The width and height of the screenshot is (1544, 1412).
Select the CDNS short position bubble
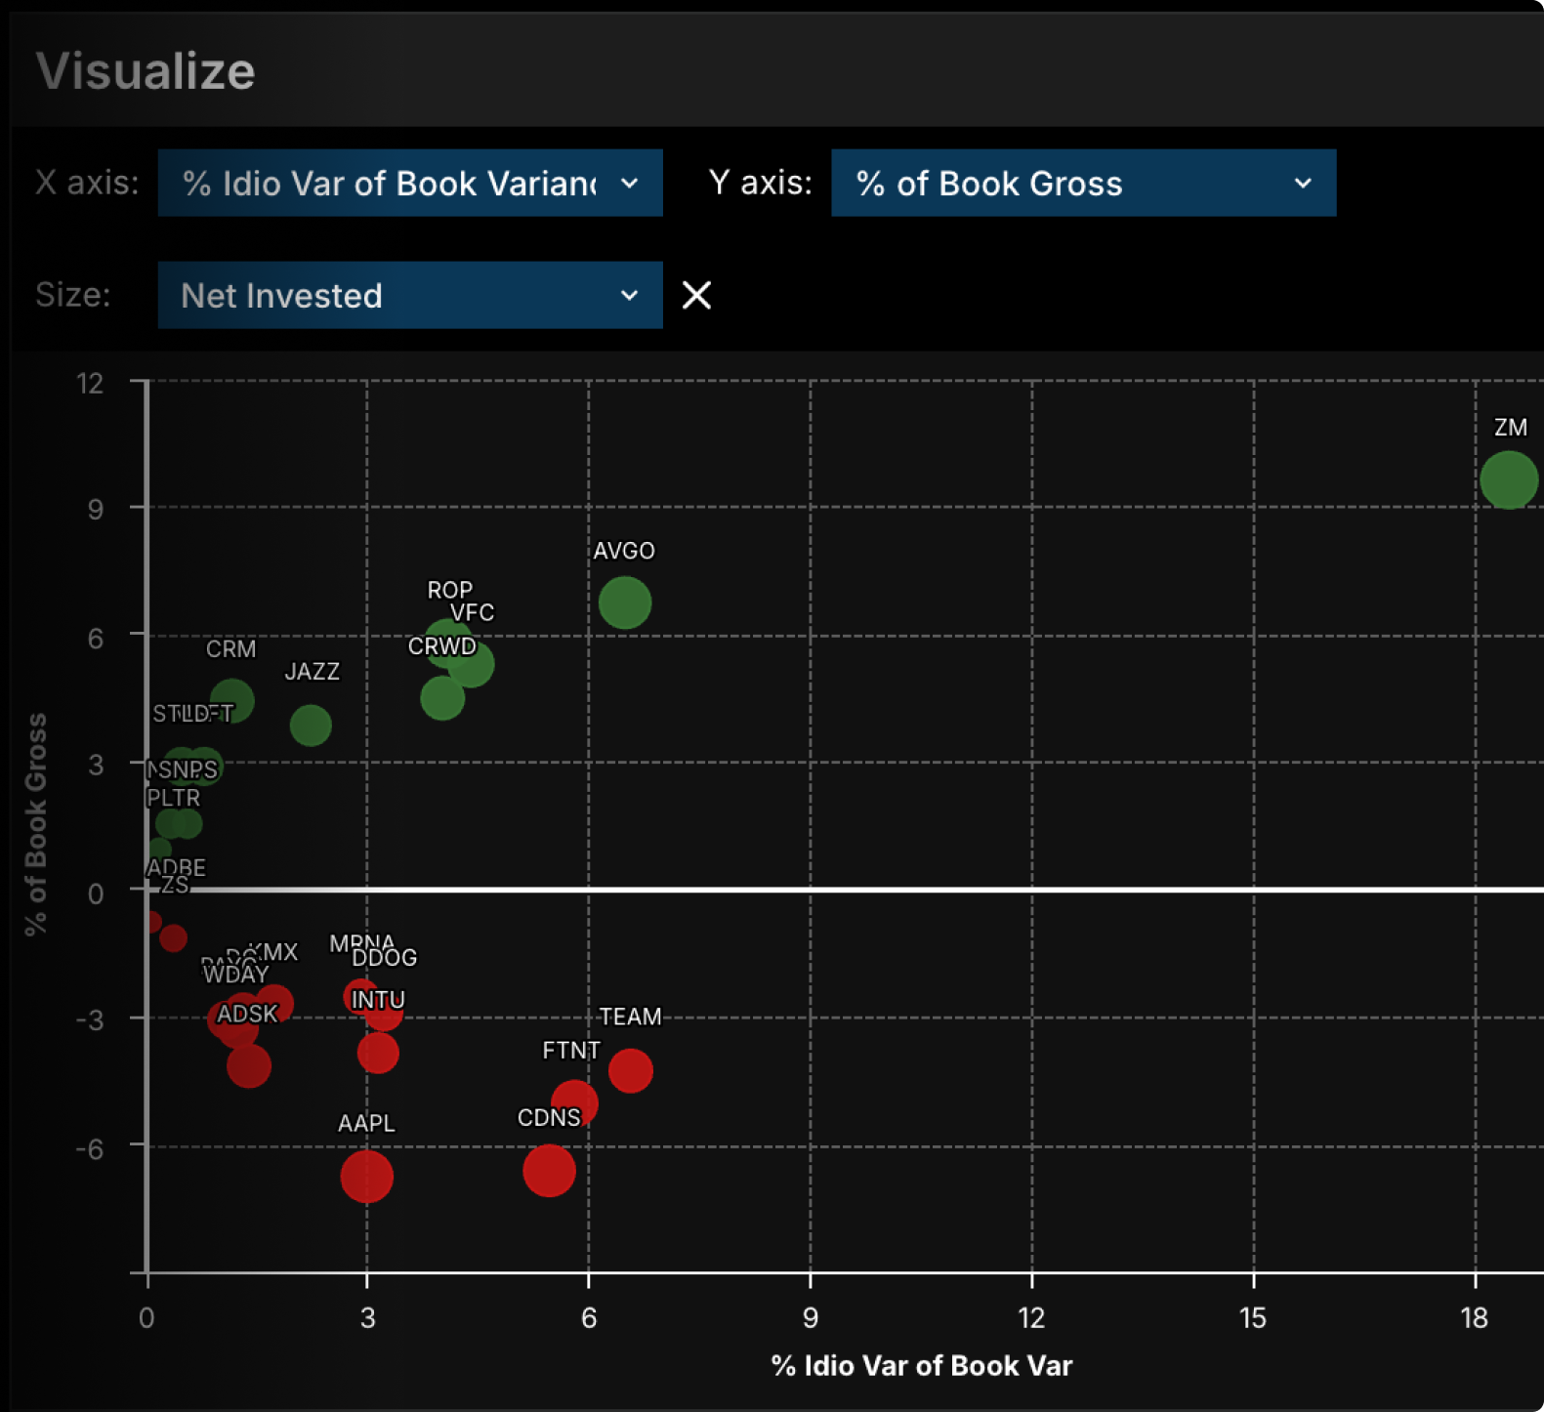[x=549, y=1170]
